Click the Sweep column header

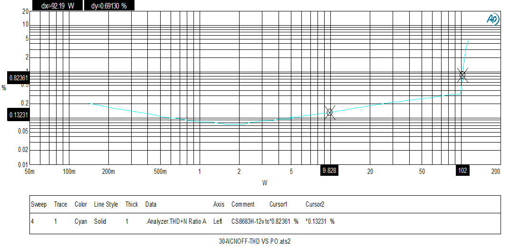[x=39, y=204]
